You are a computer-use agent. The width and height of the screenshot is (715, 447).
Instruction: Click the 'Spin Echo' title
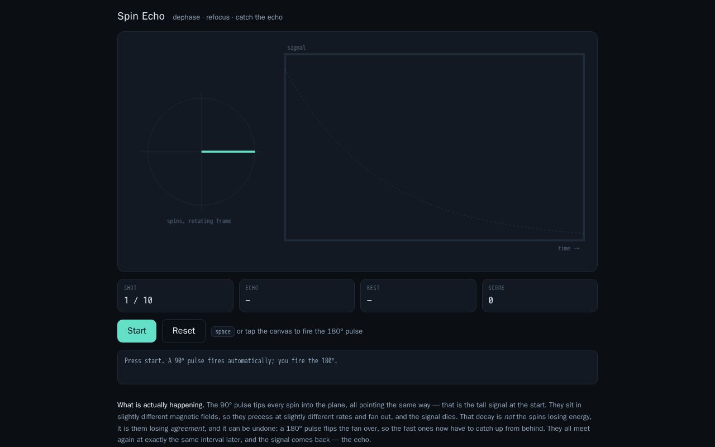141,16
